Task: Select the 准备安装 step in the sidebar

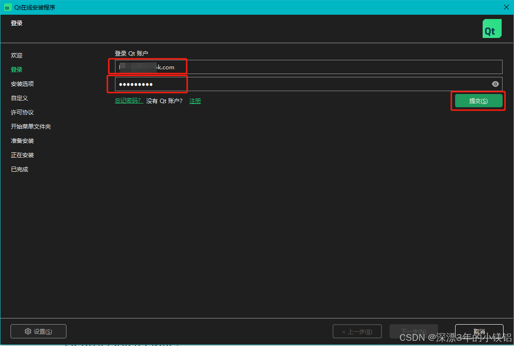Action: [x=22, y=141]
